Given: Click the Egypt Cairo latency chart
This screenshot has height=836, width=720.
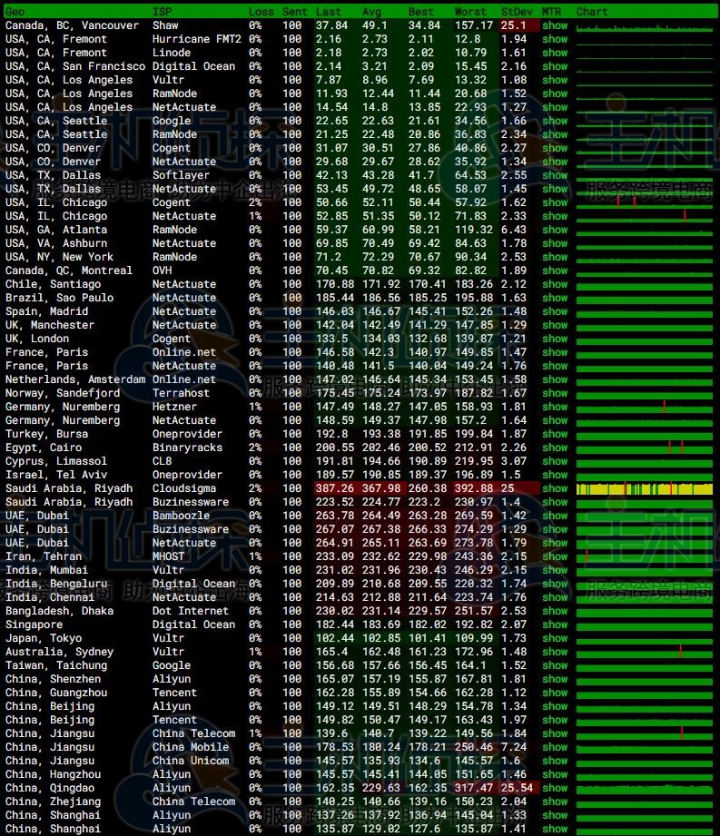Looking at the screenshot, I should point(645,448).
